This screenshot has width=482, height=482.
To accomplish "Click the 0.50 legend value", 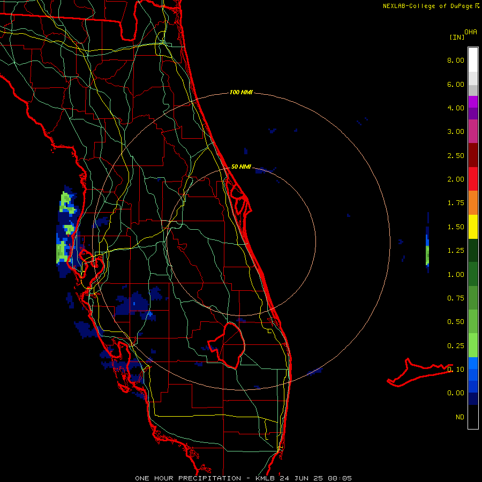I will 456,322.
